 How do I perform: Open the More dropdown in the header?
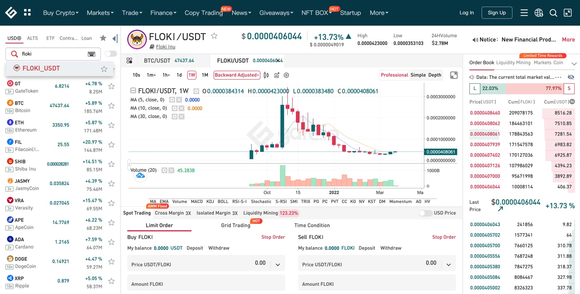click(379, 13)
